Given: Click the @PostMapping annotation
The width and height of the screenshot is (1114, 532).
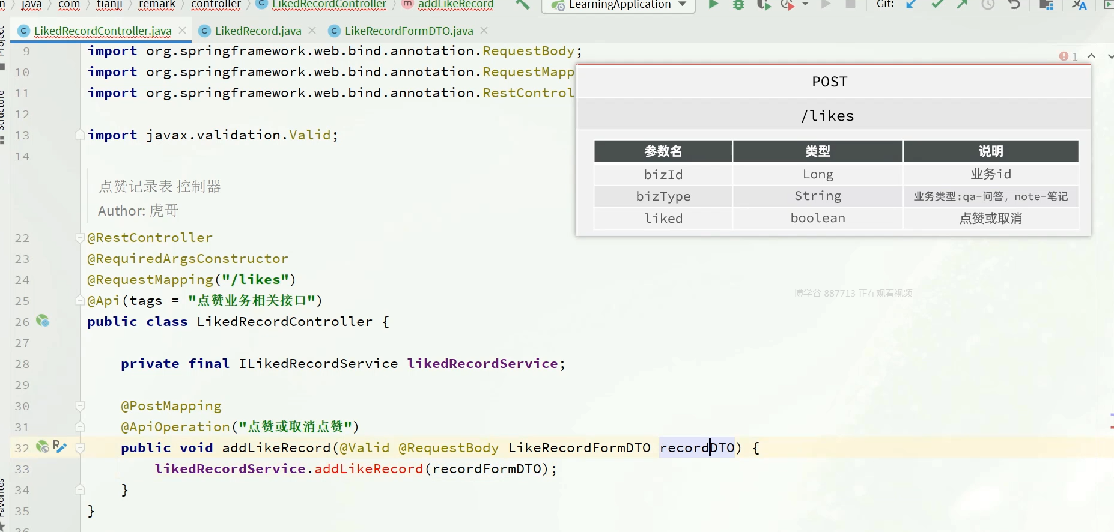Looking at the screenshot, I should [x=171, y=406].
